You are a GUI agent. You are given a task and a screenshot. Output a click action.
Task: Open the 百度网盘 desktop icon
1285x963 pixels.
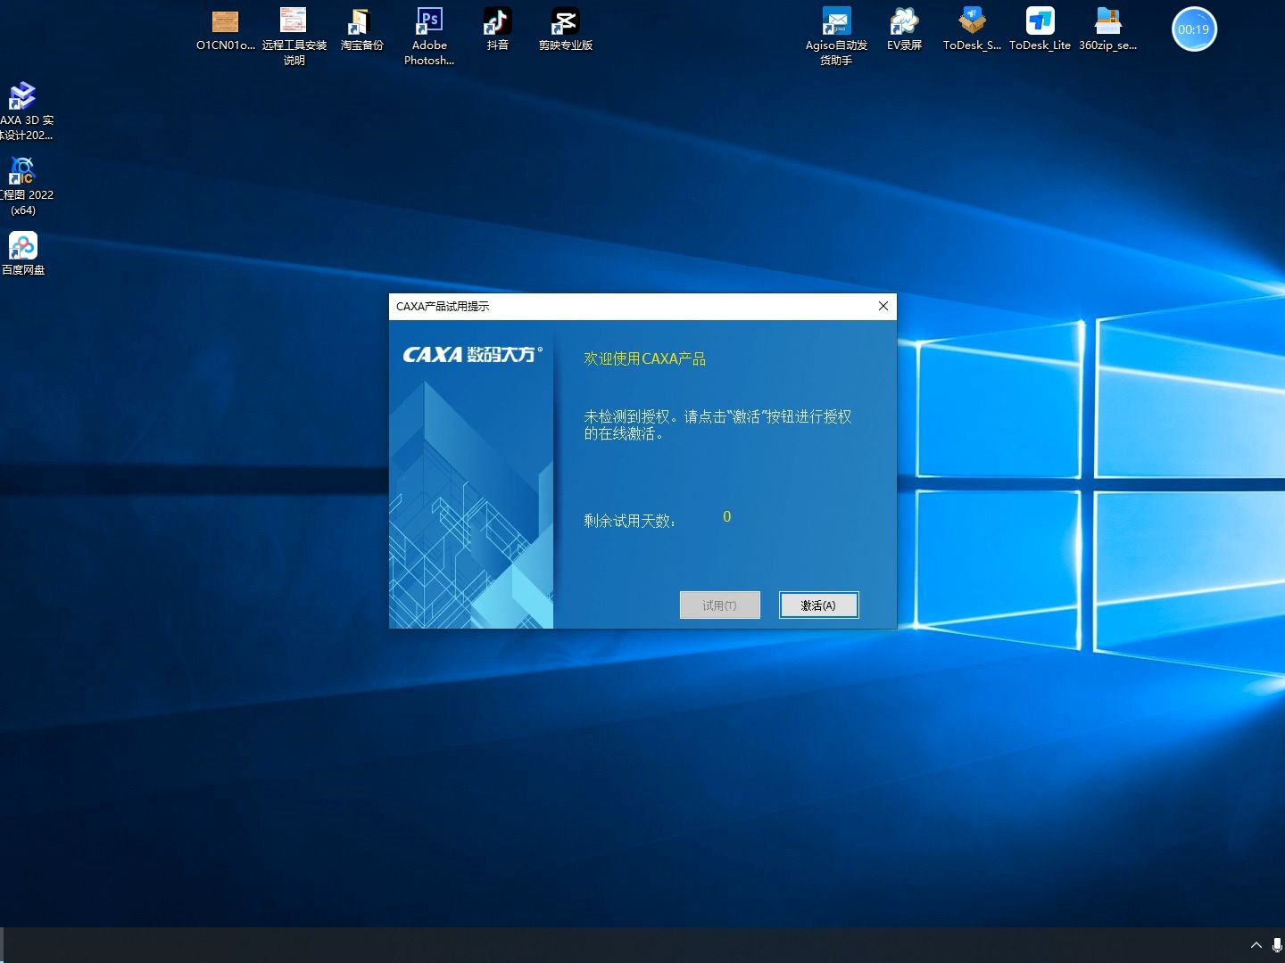coord(23,253)
